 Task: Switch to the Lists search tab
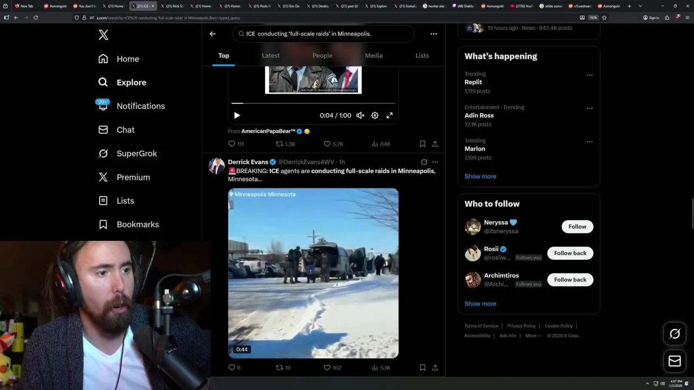pyautogui.click(x=422, y=56)
